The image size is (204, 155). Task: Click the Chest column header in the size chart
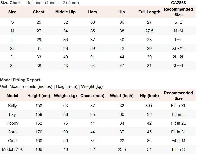click(x=39, y=12)
